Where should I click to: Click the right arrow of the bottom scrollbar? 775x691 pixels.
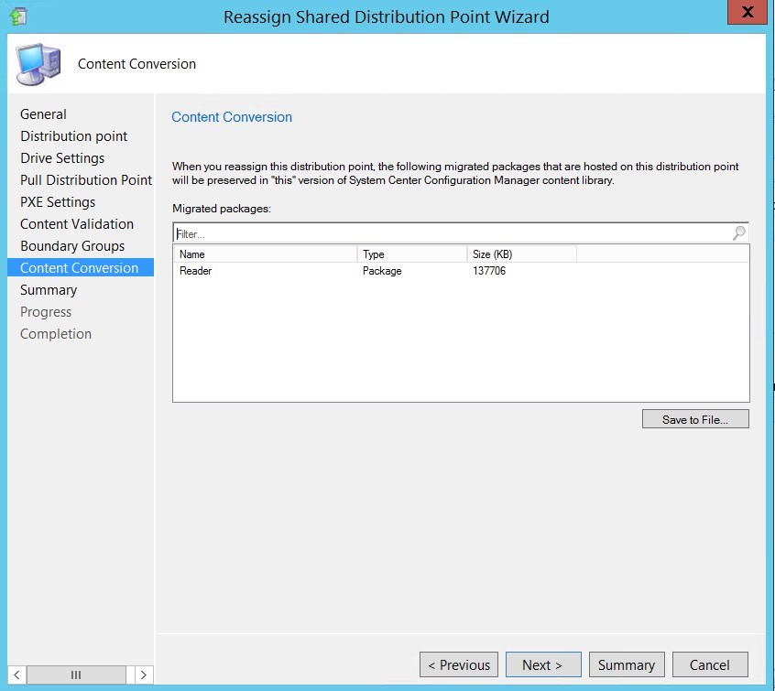(143, 674)
